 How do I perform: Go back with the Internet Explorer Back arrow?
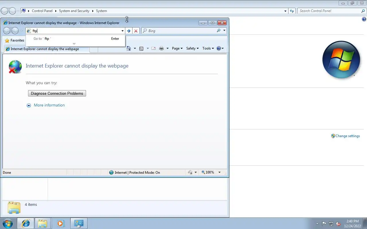[7, 31]
